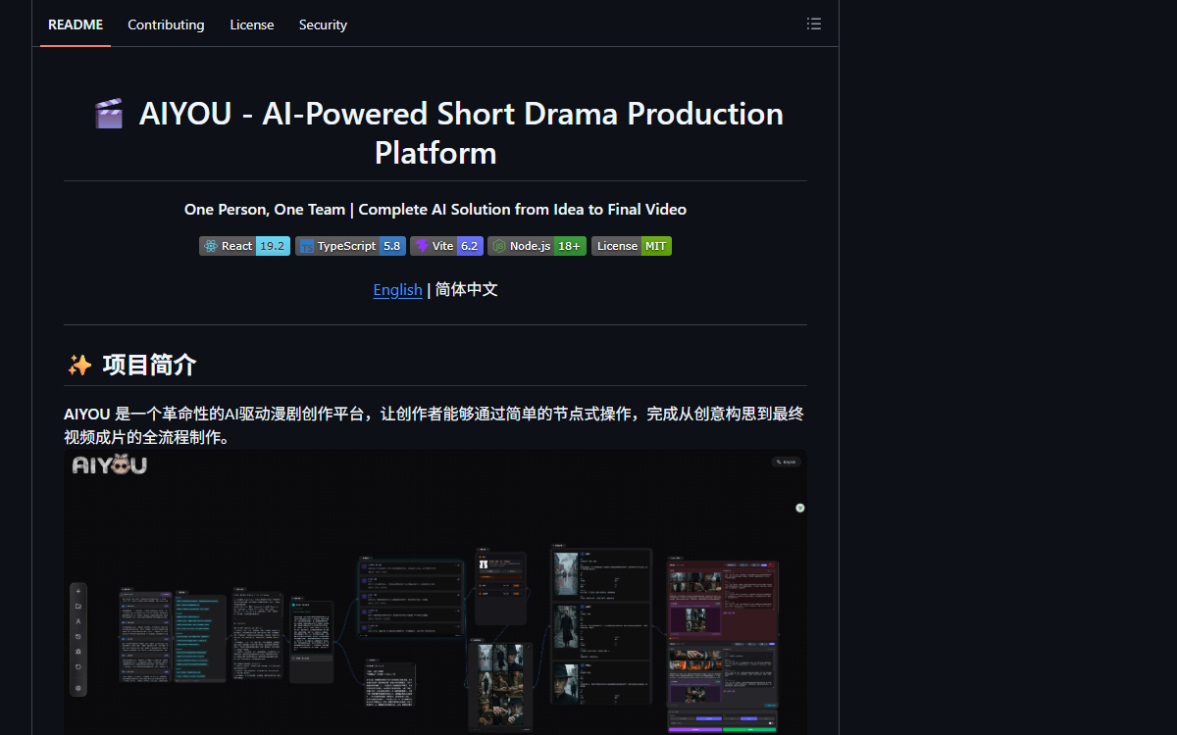Click the TypeScript 5.8 badge
This screenshot has height=735, width=1177.
350,246
